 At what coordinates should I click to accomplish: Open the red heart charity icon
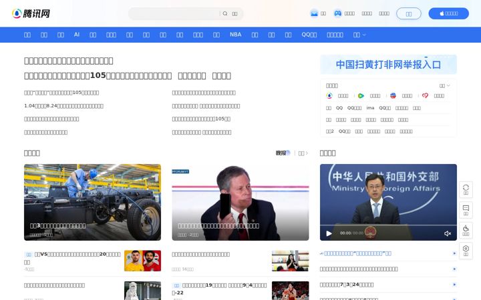point(425,96)
